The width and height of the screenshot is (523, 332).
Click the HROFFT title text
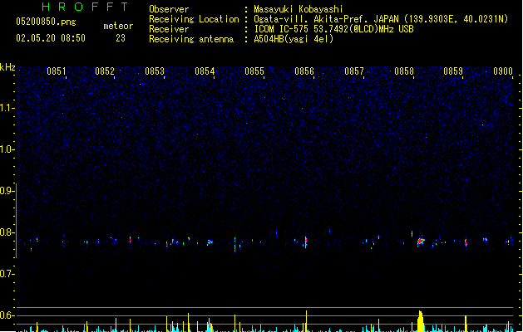(x=86, y=7)
